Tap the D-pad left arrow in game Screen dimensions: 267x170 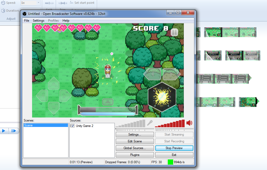(42, 96)
